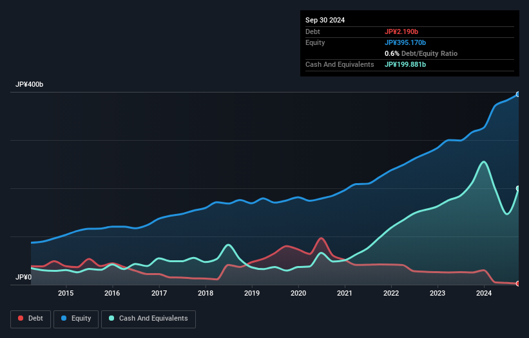Image resolution: width=529 pixels, height=338 pixels.
Task: Click the tooltip Equity row label
Action: click(315, 42)
